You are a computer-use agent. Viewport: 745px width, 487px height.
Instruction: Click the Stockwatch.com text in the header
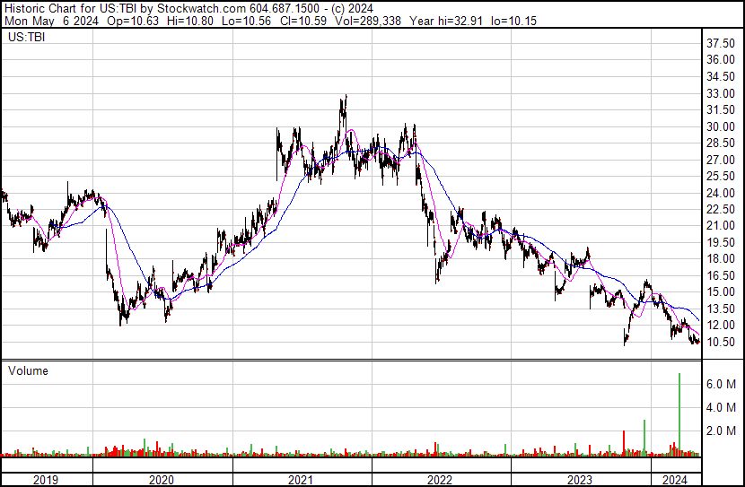201,8
